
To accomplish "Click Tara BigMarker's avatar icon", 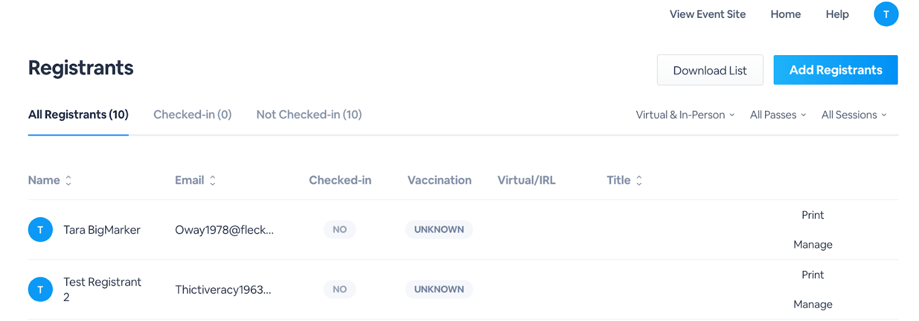I will point(40,230).
